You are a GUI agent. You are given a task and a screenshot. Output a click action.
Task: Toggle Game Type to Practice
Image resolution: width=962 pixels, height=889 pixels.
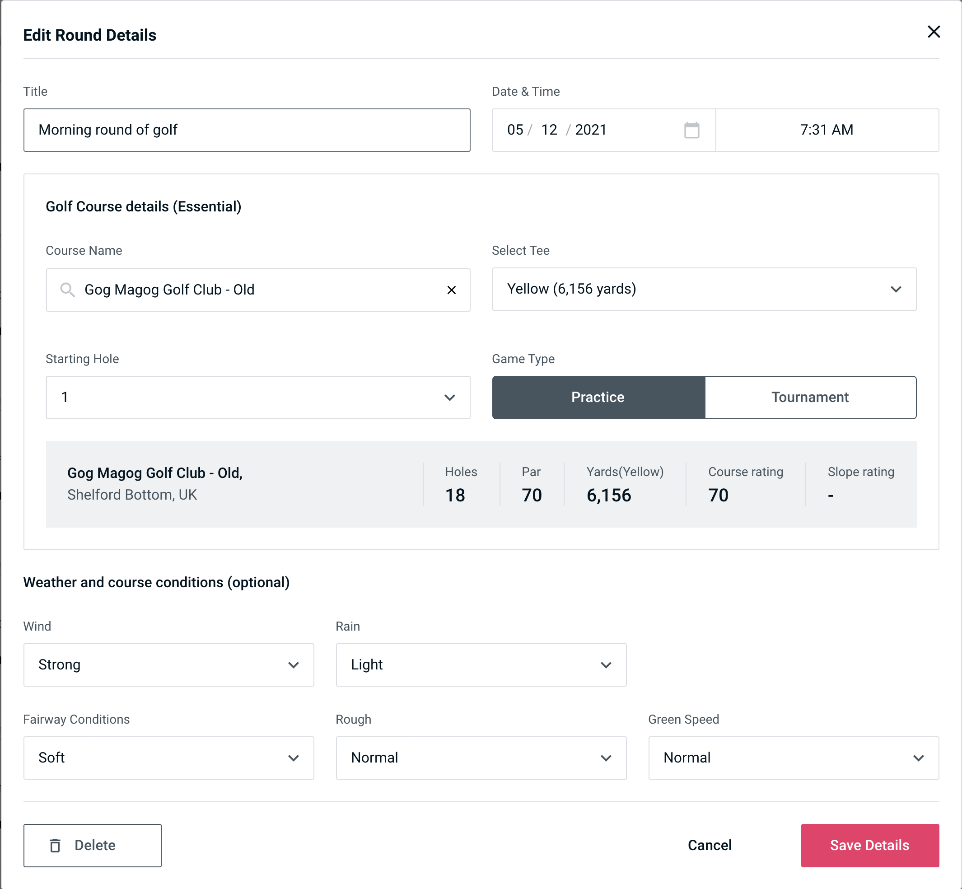598,398
